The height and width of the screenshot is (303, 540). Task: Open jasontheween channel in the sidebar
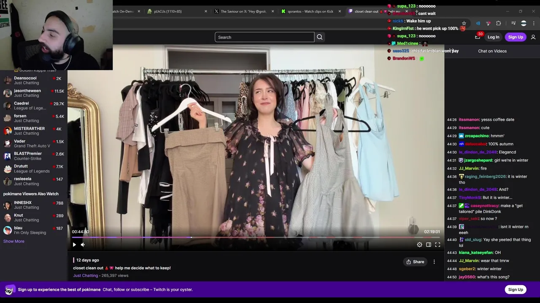[34, 93]
